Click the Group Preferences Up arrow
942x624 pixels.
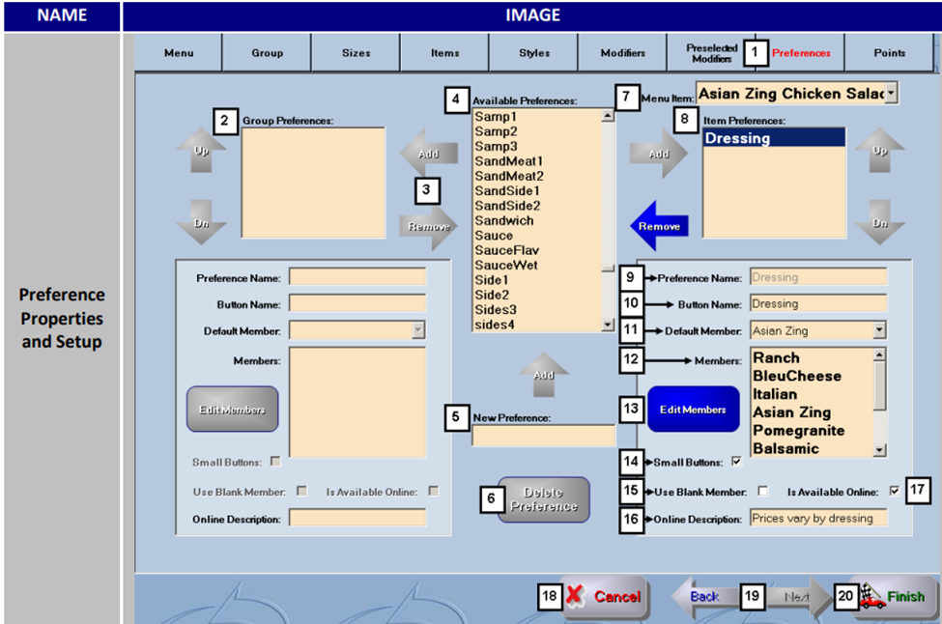tap(201, 150)
